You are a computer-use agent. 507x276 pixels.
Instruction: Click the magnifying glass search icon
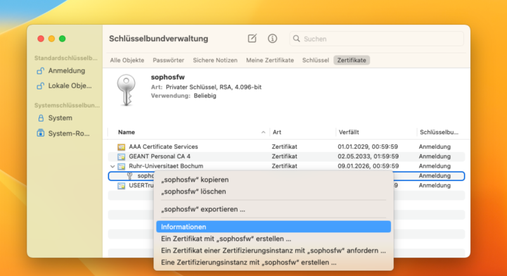point(296,39)
